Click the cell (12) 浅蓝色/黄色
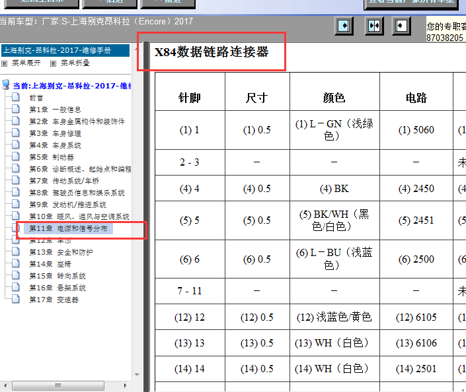 click(334, 317)
